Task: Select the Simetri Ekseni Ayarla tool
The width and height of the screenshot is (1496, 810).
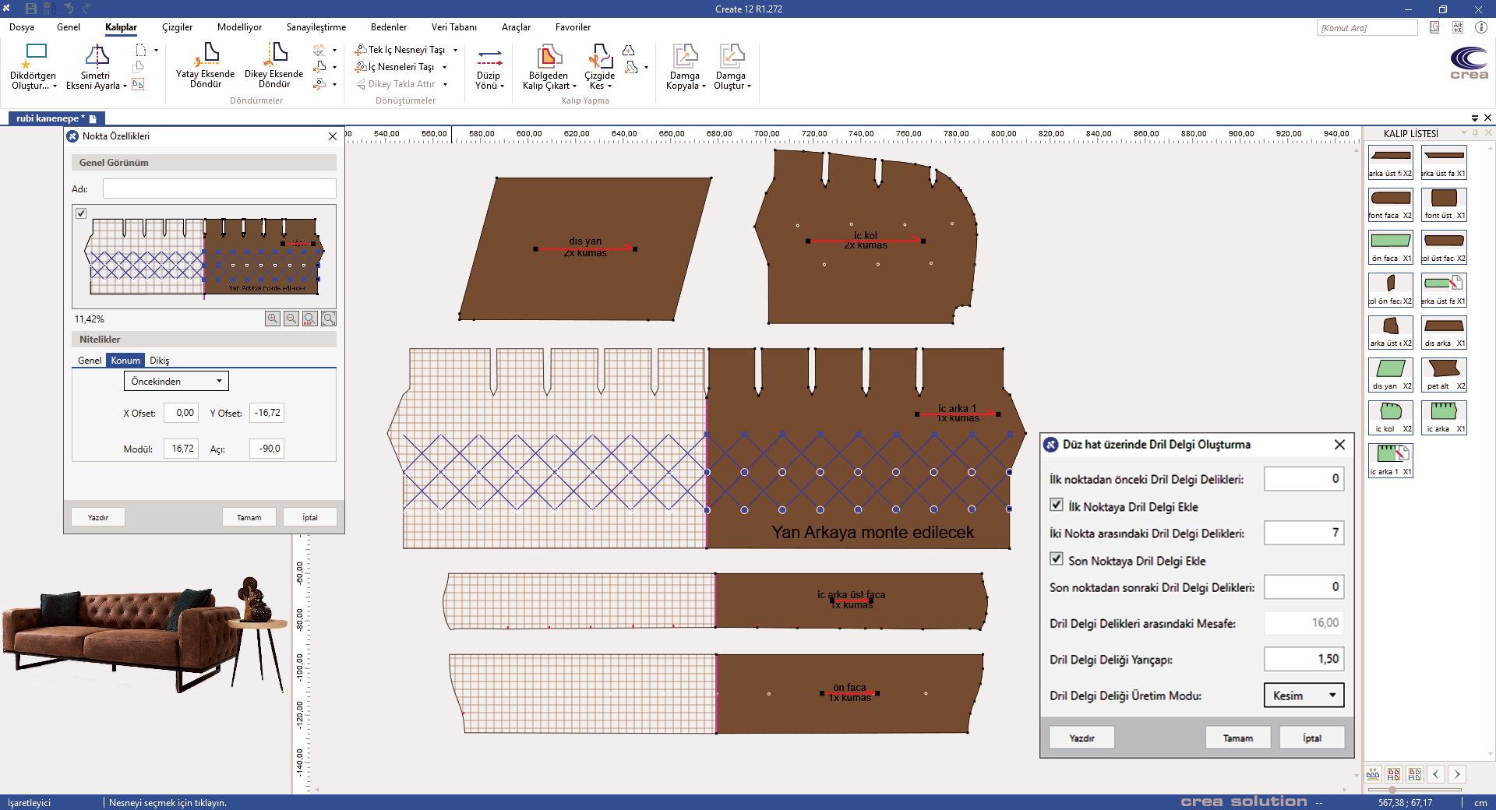Action: (x=97, y=55)
